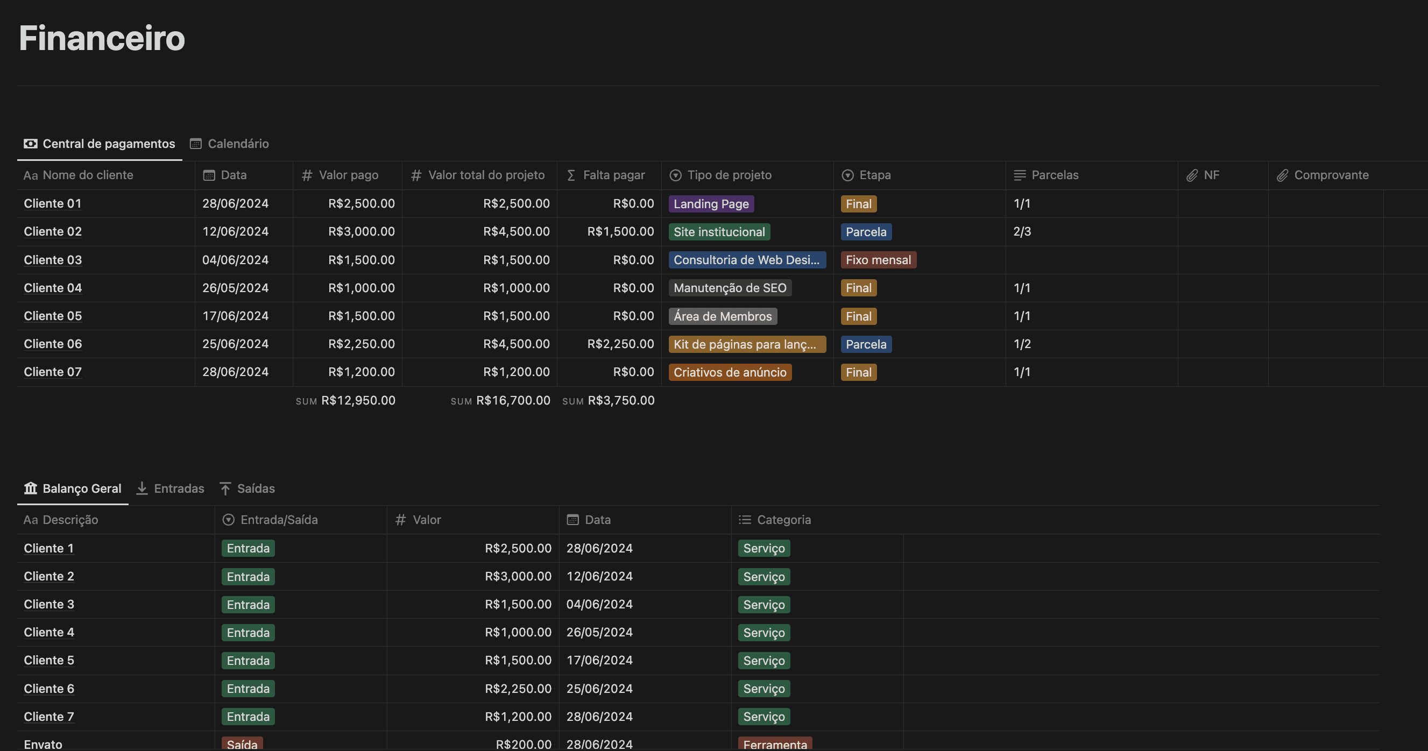Viewport: 1428px width, 751px height.
Task: Click the upload arrow icon for Saídas
Action: (x=225, y=488)
